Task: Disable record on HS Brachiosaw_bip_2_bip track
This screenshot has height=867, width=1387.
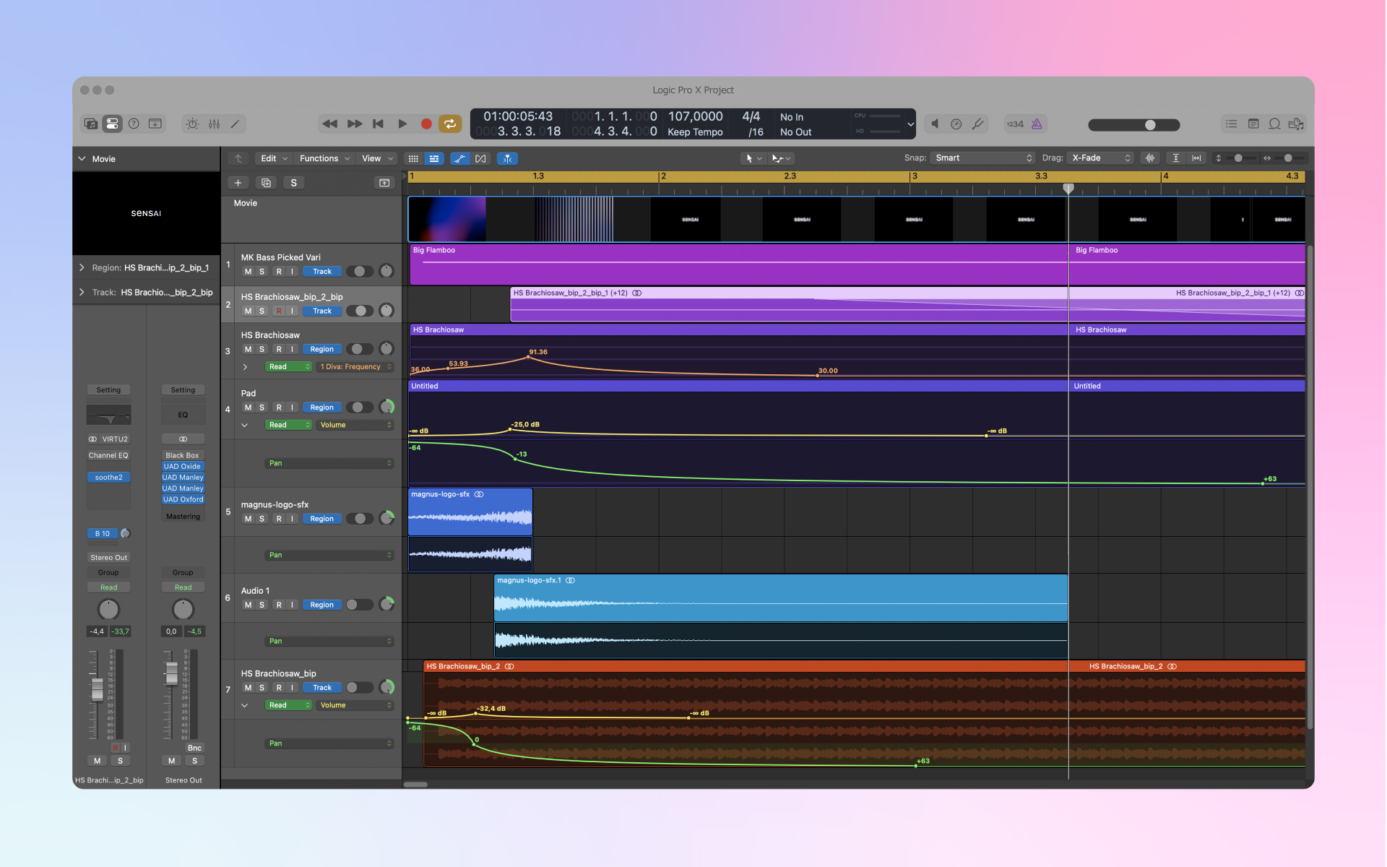Action: click(279, 311)
